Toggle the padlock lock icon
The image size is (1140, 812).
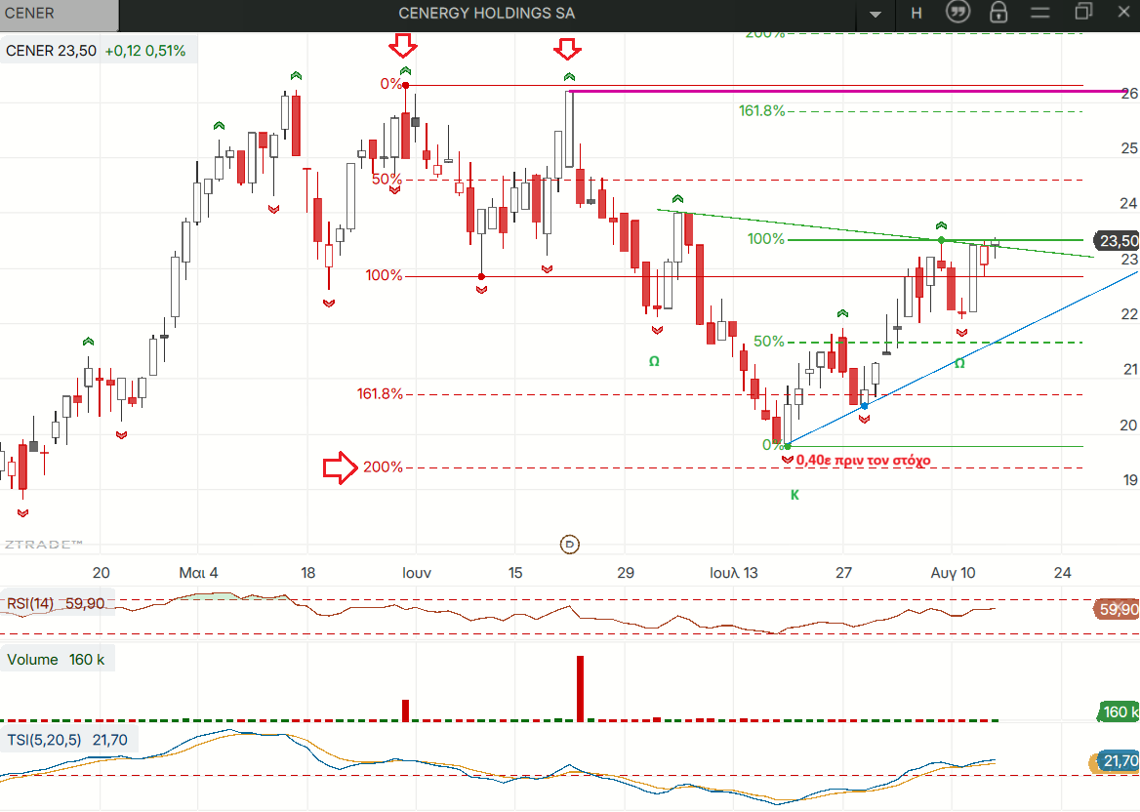click(998, 13)
